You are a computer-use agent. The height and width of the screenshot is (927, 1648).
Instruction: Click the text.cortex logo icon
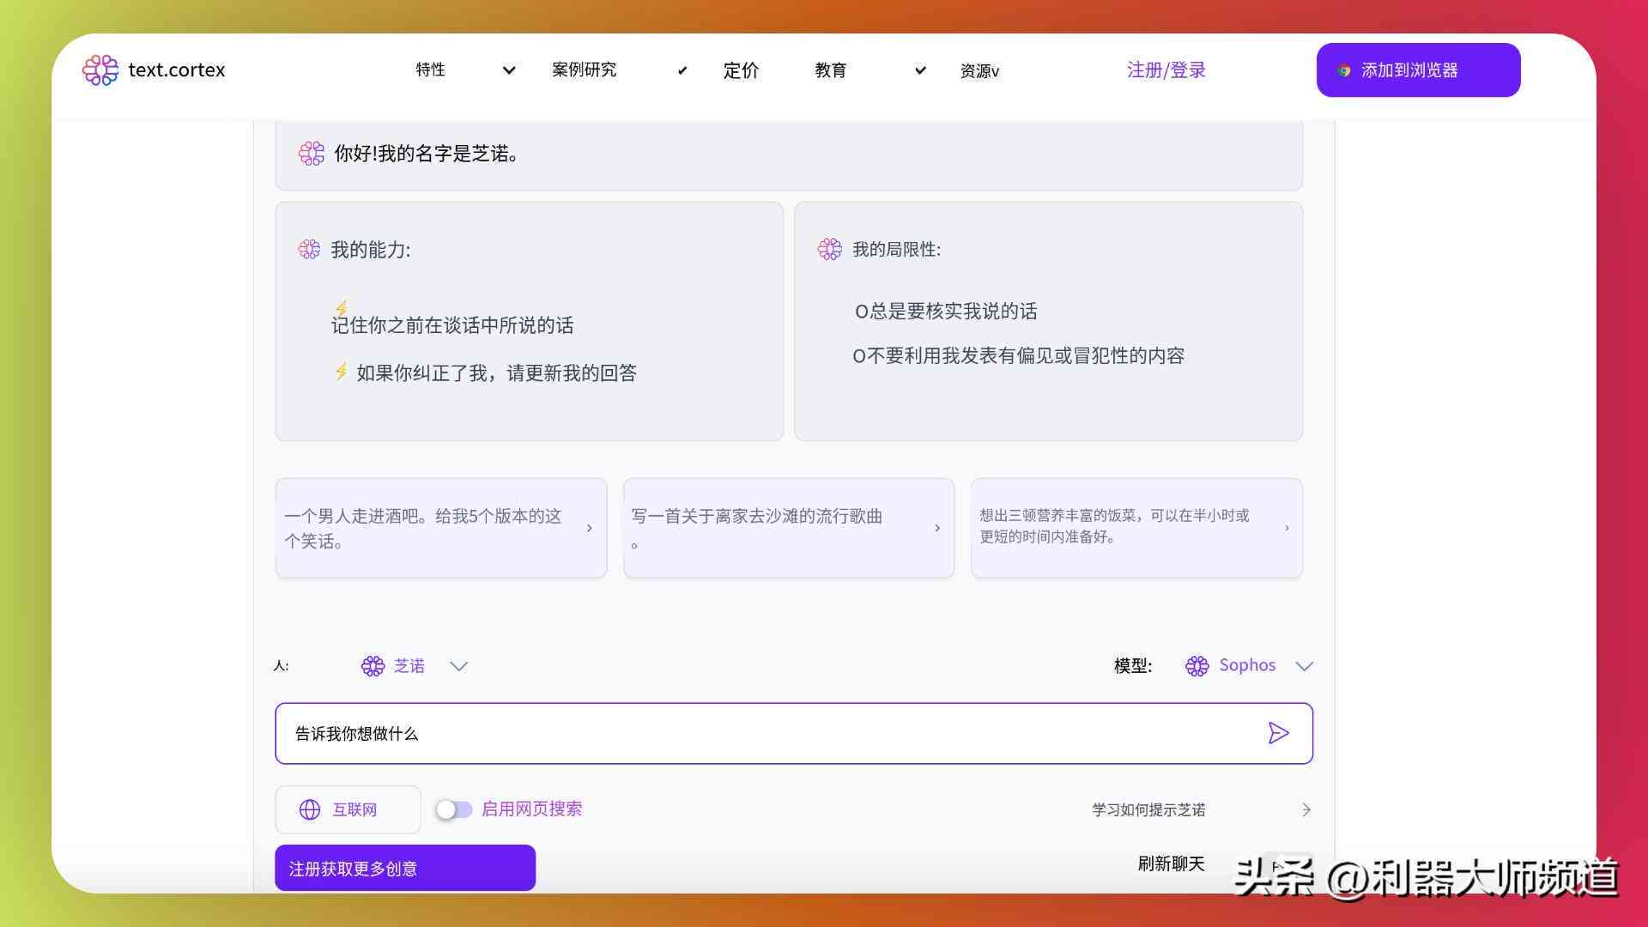coord(100,70)
